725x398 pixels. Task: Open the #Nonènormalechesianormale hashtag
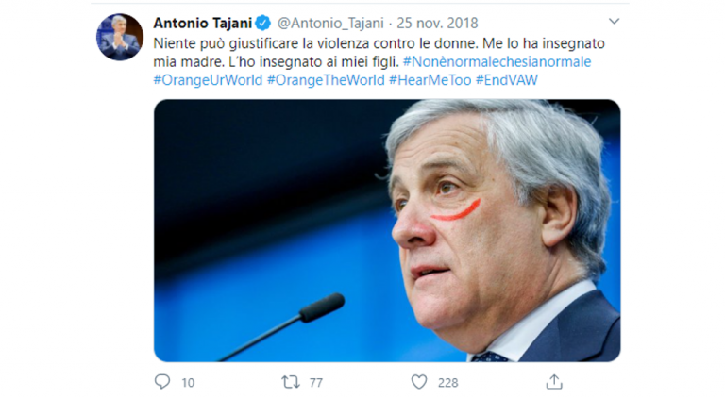(497, 61)
